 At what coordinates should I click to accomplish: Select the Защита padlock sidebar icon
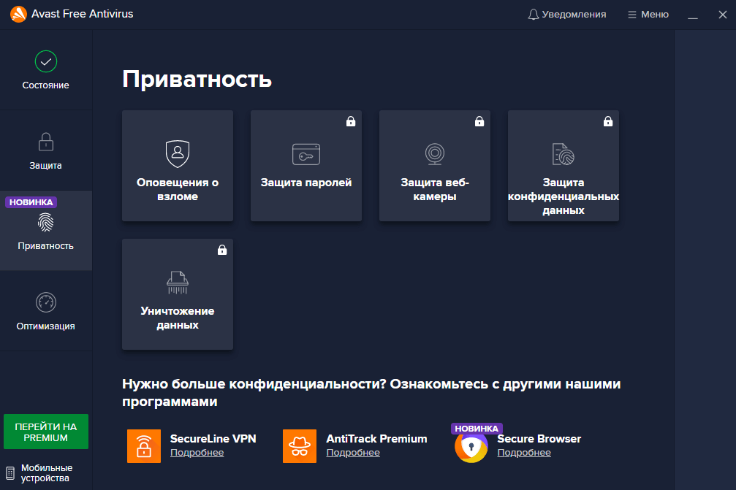[46, 142]
